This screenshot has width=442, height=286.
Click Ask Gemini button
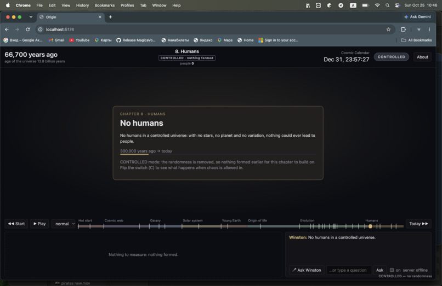pos(417,17)
